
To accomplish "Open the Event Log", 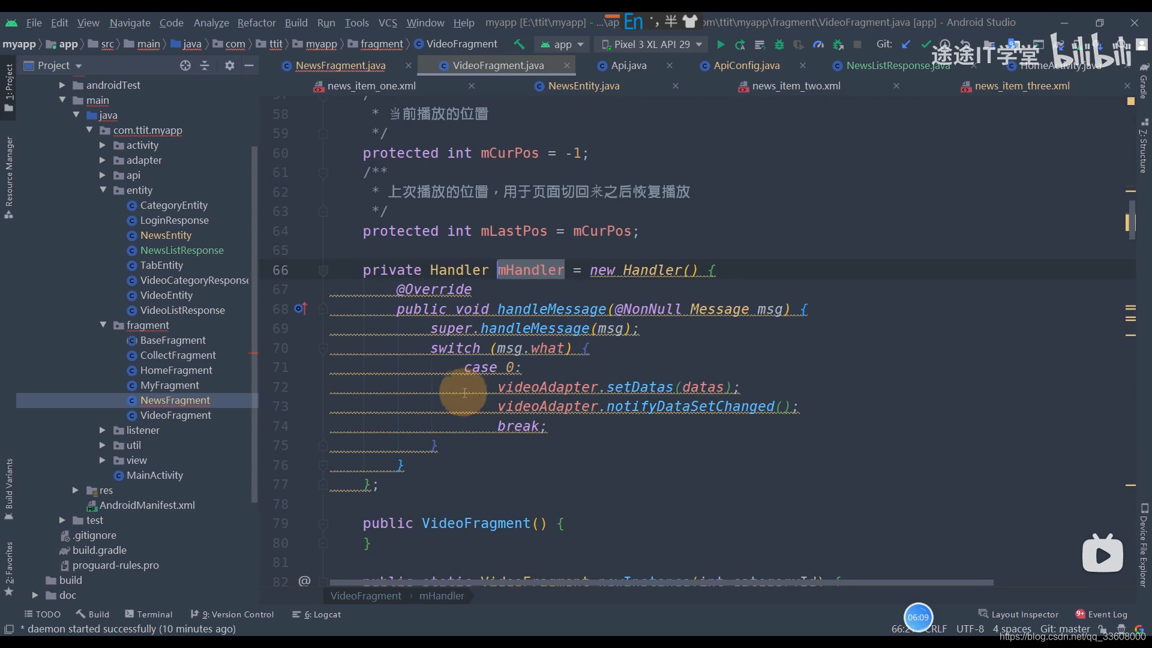I will pos(1101,614).
